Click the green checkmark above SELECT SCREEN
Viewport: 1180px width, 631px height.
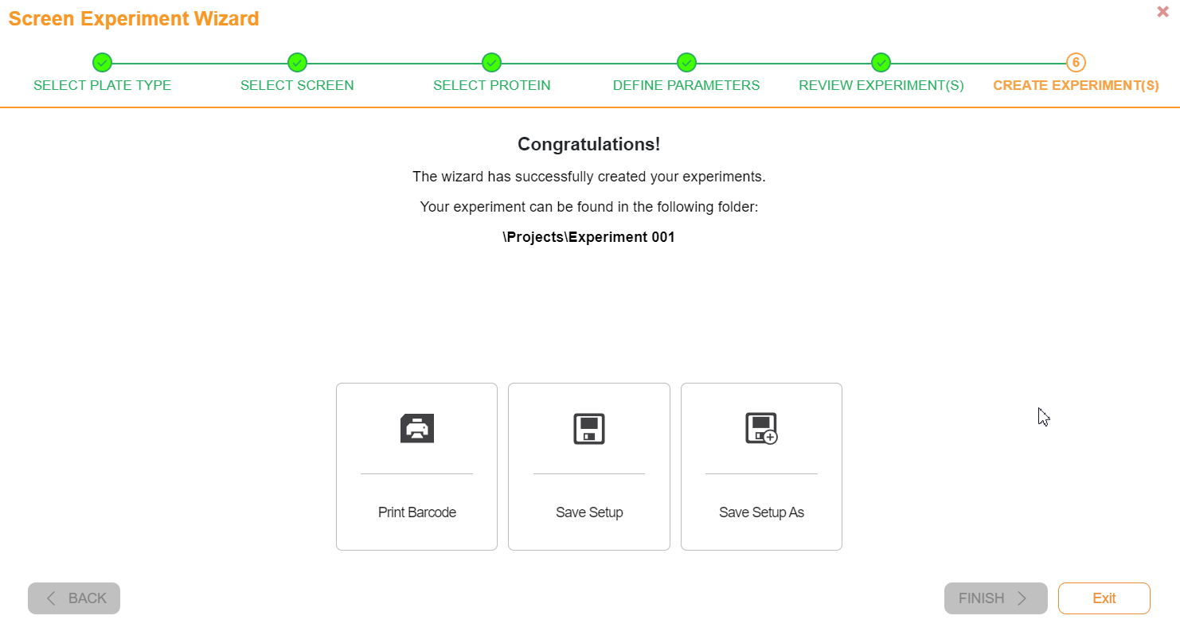(x=297, y=62)
